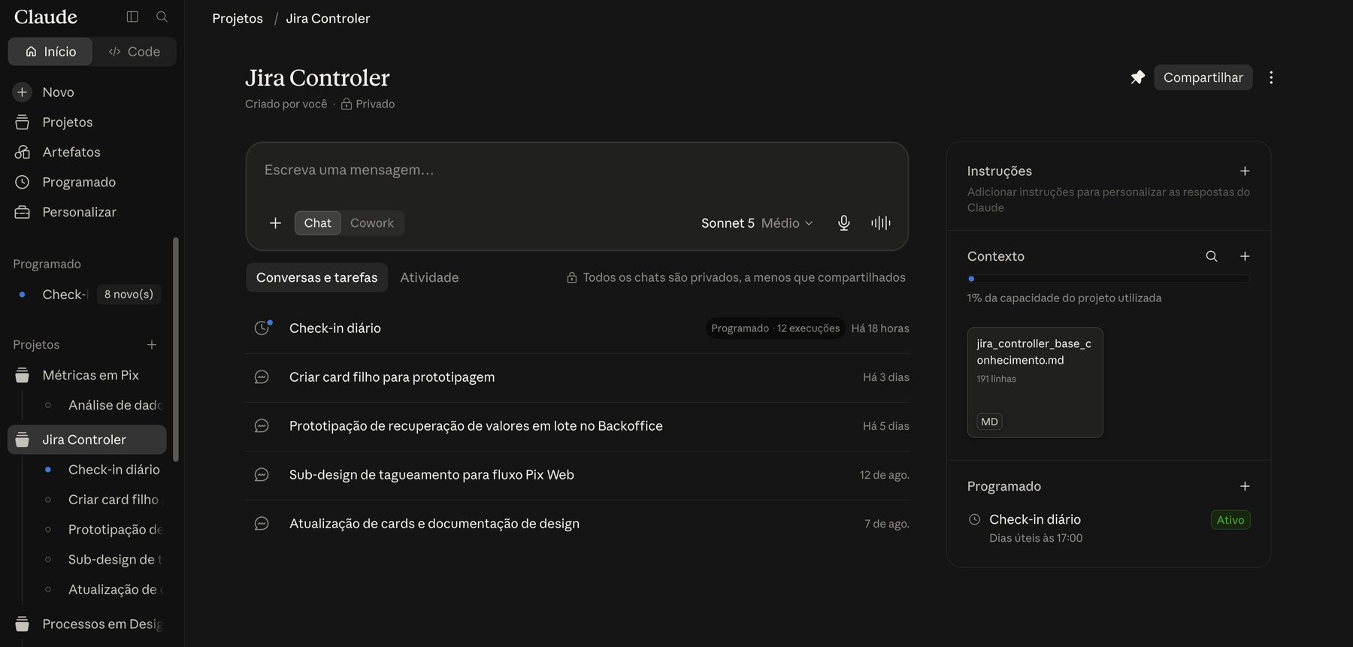Screen dimensions: 1353x647
Task: Open Prototipação de recuperação de valores chat
Action: pyautogui.click(x=577, y=426)
